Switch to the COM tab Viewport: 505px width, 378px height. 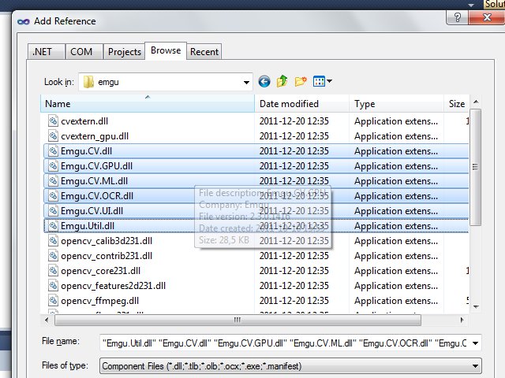pos(84,52)
